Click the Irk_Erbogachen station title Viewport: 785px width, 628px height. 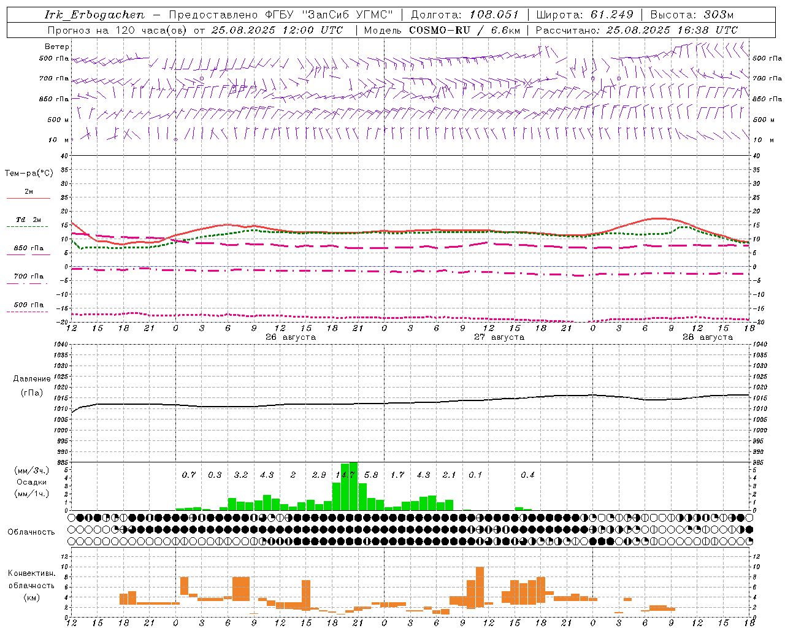[x=94, y=15]
